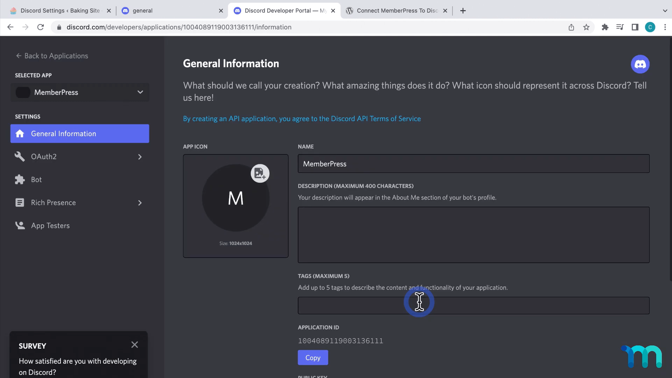Click the Discord logo icon top-right
This screenshot has height=378, width=672.
640,64
